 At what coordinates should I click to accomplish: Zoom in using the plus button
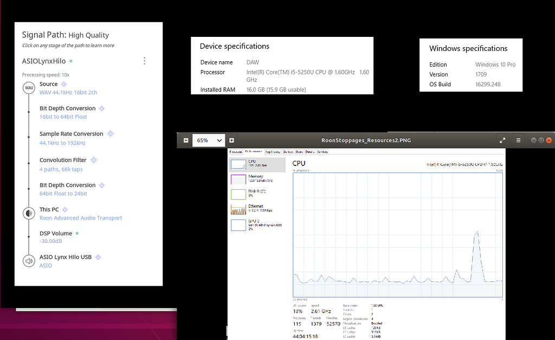tap(231, 140)
